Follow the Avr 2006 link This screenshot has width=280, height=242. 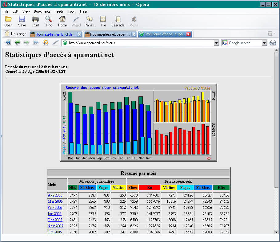[x=55, y=195]
